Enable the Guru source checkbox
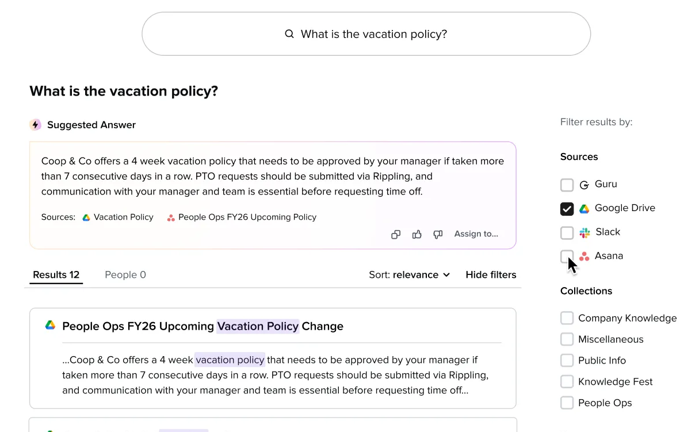680x432 pixels. (x=567, y=185)
